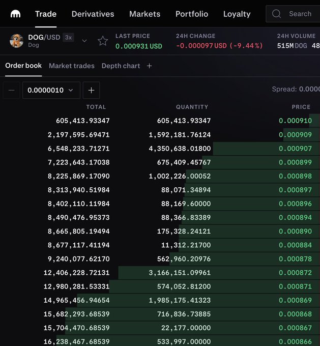320x346 pixels.
Task: Select bid price 0.000894
Action: tap(295, 217)
